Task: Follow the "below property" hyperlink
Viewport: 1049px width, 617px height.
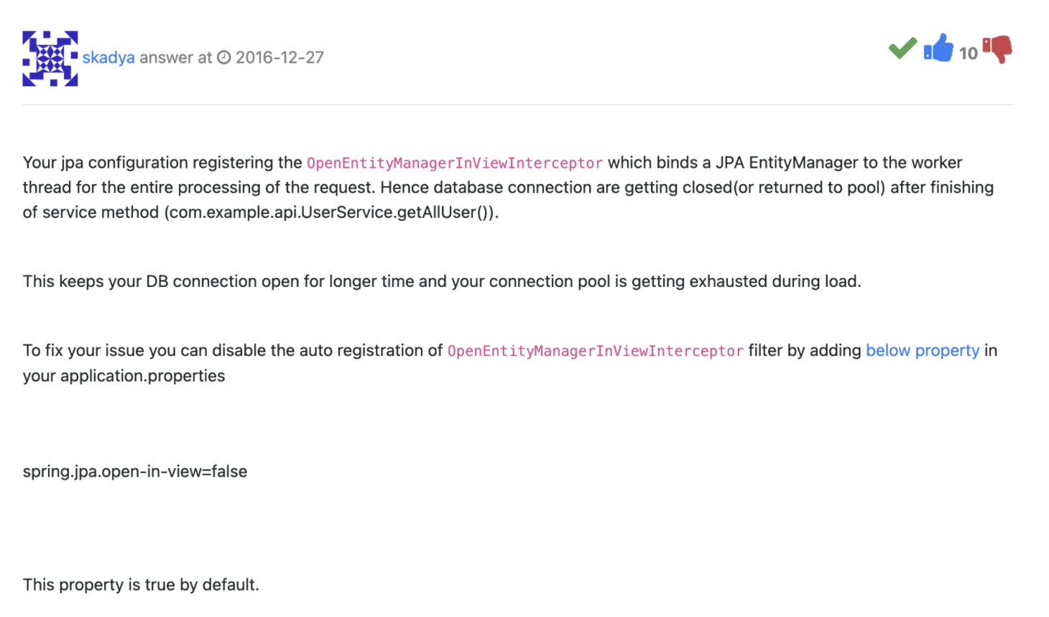Action: 923,350
